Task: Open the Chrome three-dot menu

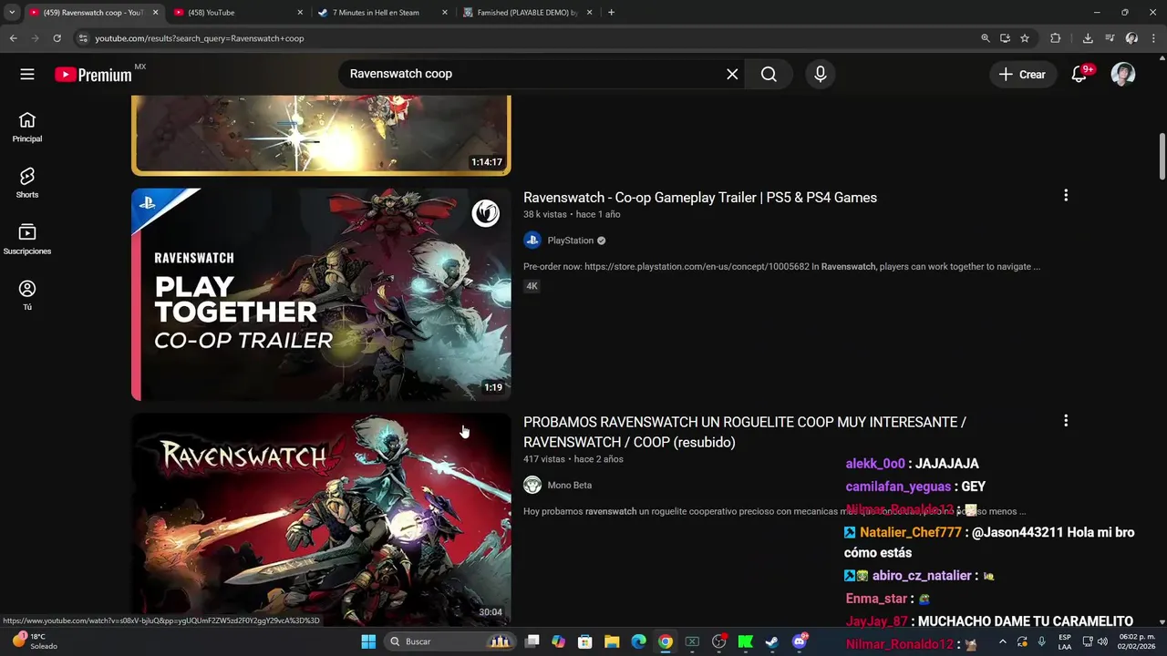Action: (x=1153, y=38)
